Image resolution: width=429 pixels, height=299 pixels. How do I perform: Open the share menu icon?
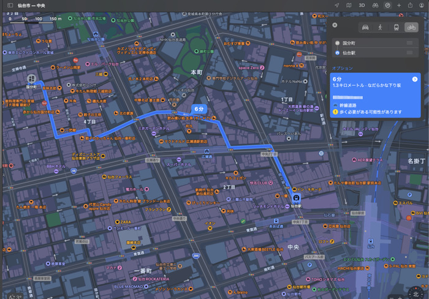point(410,5)
